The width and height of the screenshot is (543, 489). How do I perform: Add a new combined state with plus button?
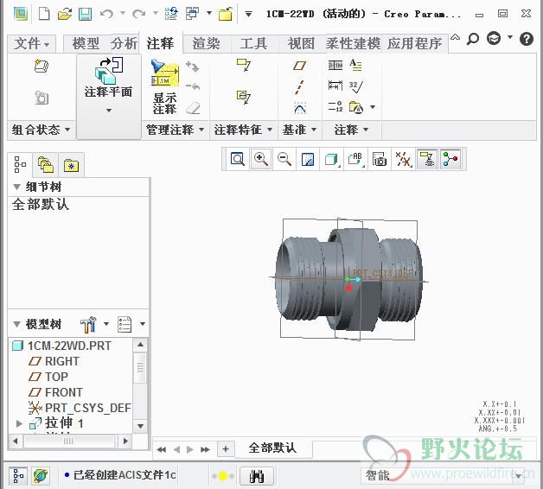click(226, 449)
